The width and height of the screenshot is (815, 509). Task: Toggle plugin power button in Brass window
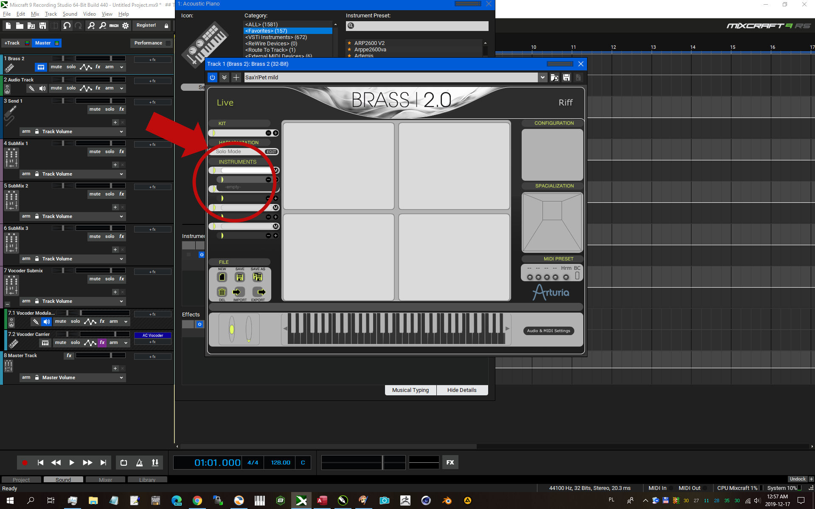coord(212,77)
